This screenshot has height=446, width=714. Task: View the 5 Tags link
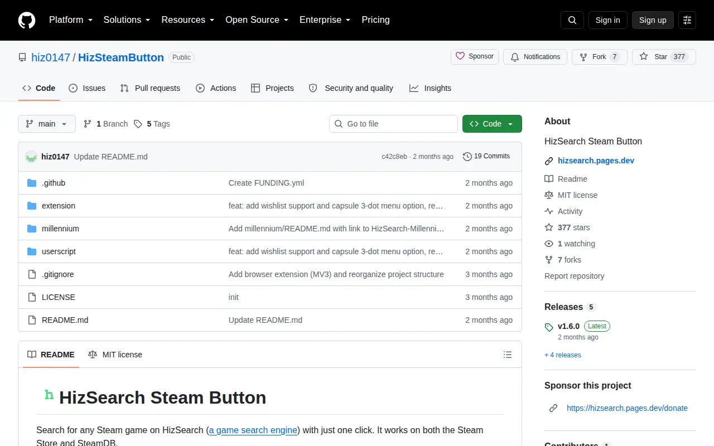(152, 124)
